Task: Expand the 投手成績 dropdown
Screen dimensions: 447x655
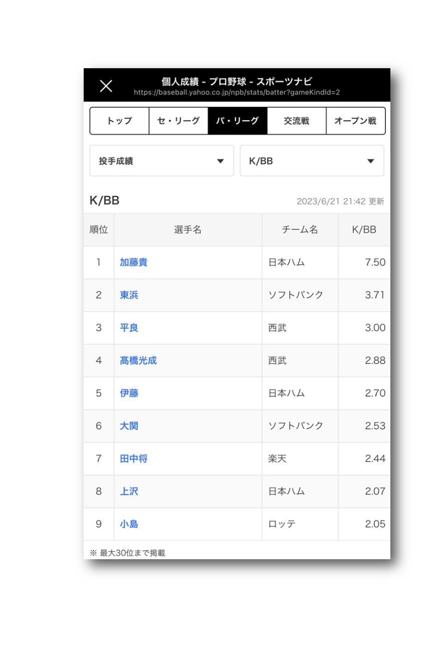Action: [161, 161]
